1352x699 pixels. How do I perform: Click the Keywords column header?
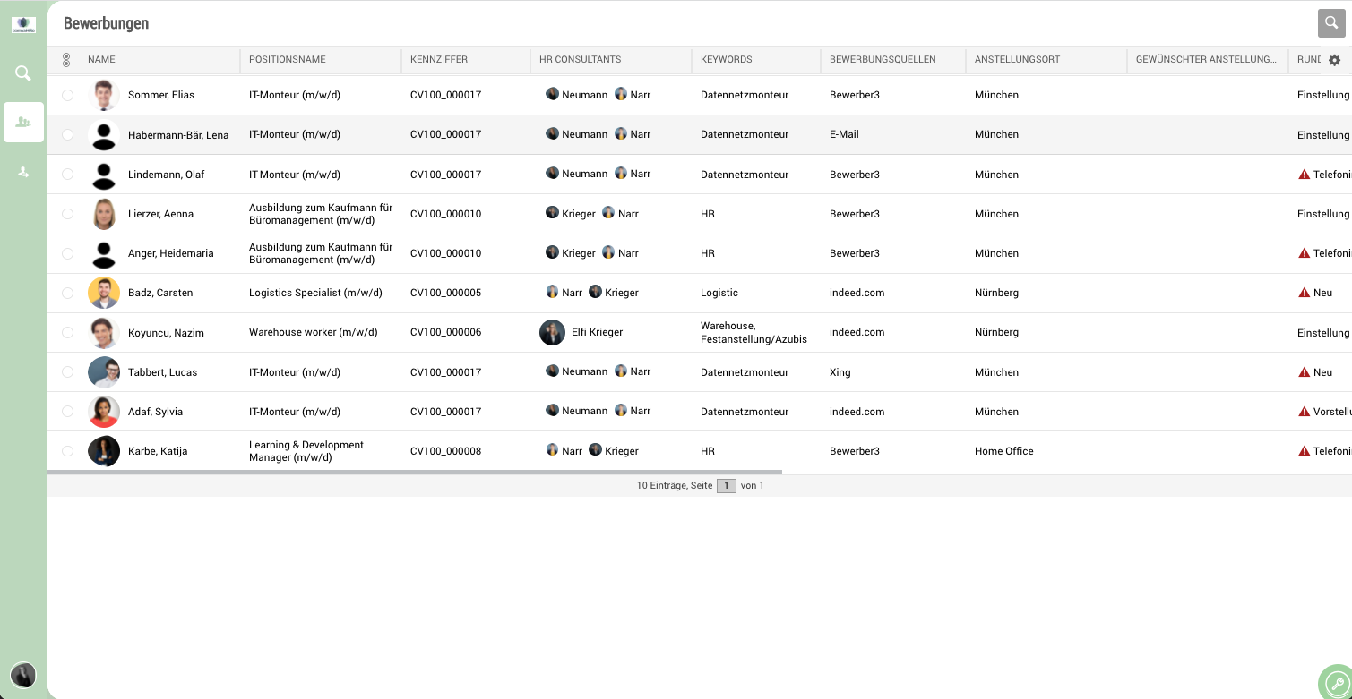tap(727, 60)
